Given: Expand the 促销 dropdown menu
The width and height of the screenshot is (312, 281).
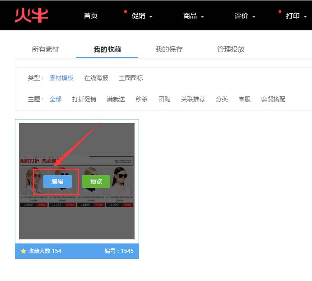Looking at the screenshot, I should (x=142, y=16).
